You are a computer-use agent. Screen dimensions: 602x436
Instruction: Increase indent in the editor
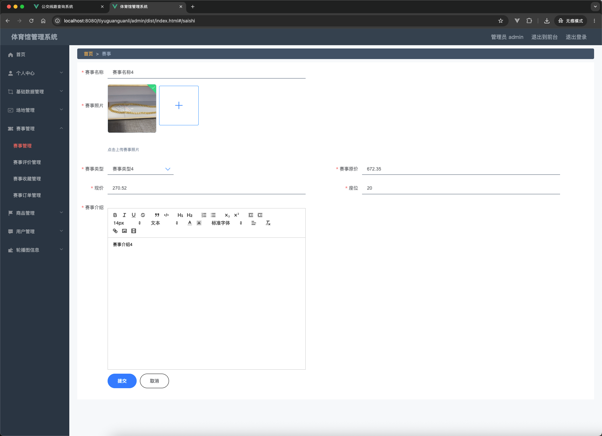(x=260, y=215)
